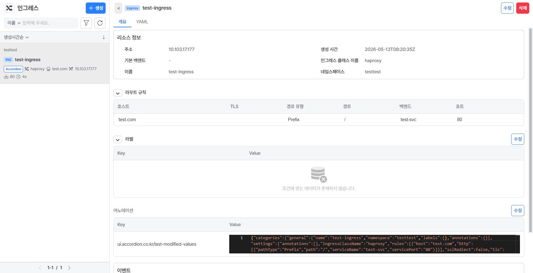Click the red 삭제 delete button
Viewport: 533px width, 273px height.
pyautogui.click(x=523, y=8)
